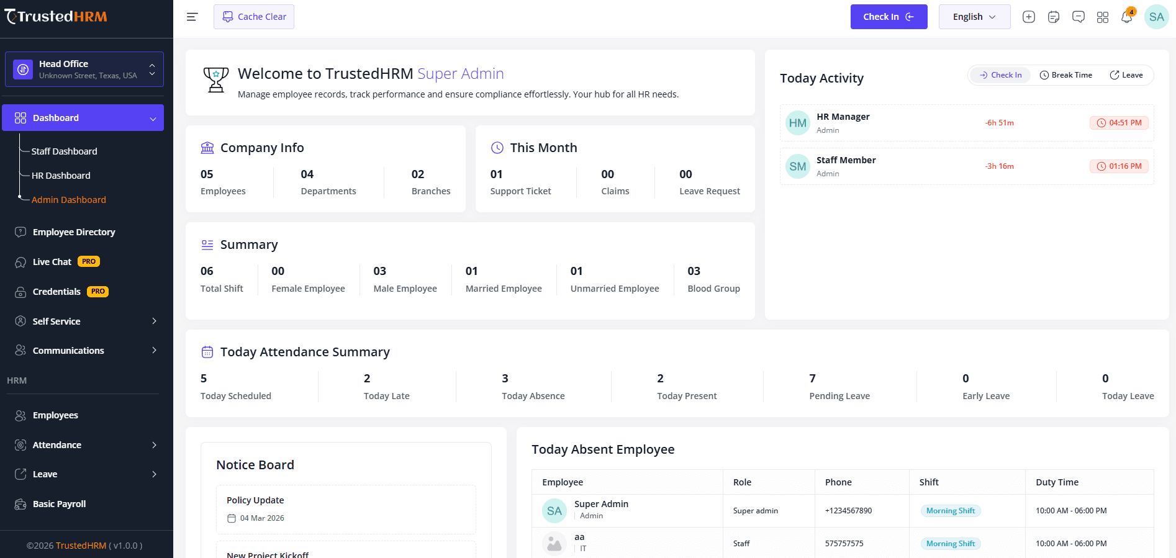Click the 00 Leave Request stat
1176x558 pixels.
tap(710, 182)
